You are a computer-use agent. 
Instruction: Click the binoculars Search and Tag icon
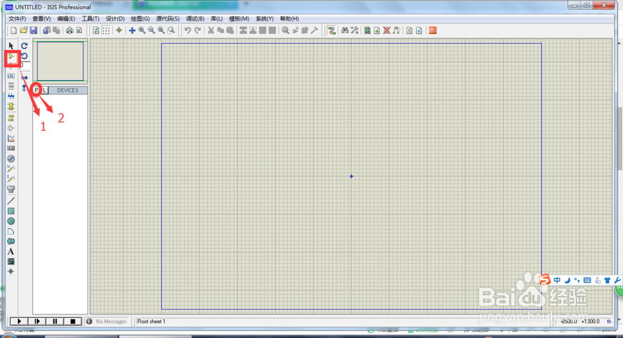tap(345, 31)
